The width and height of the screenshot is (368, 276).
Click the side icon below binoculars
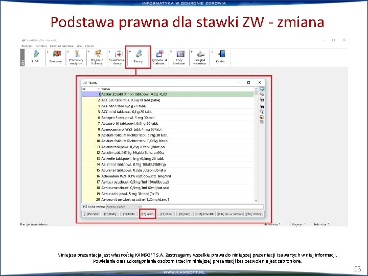262,112
